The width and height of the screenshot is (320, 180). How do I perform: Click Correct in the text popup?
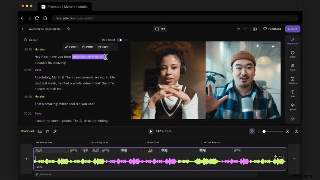coord(71,47)
